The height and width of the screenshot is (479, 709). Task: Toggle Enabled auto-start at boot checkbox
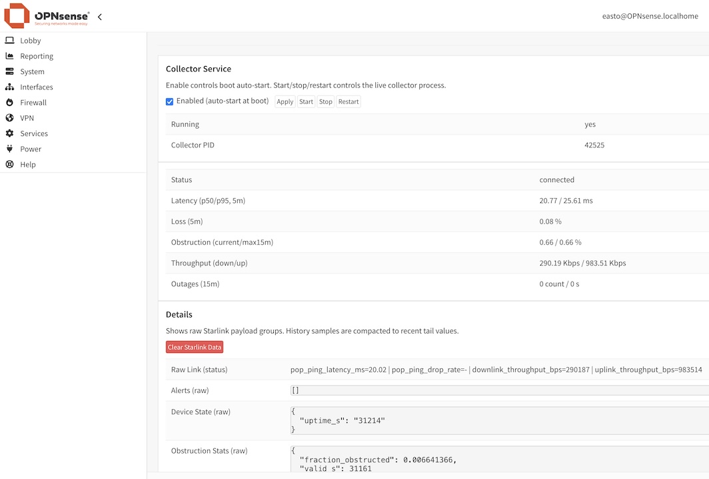pyautogui.click(x=169, y=101)
